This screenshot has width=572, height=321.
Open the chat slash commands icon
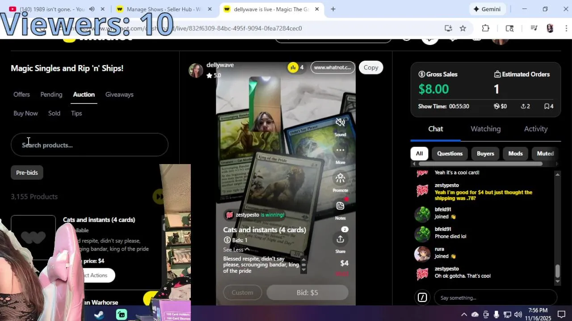422,297
